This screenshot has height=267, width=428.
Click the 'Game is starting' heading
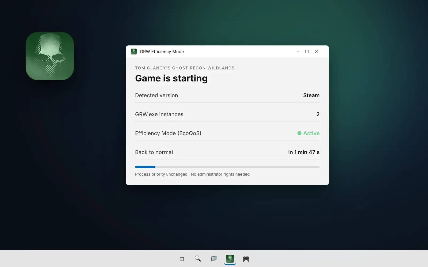pyautogui.click(x=171, y=78)
